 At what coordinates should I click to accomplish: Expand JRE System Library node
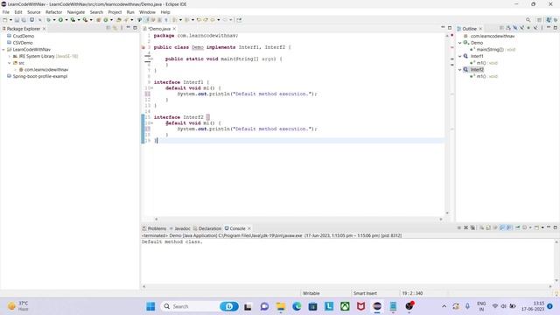point(10,56)
